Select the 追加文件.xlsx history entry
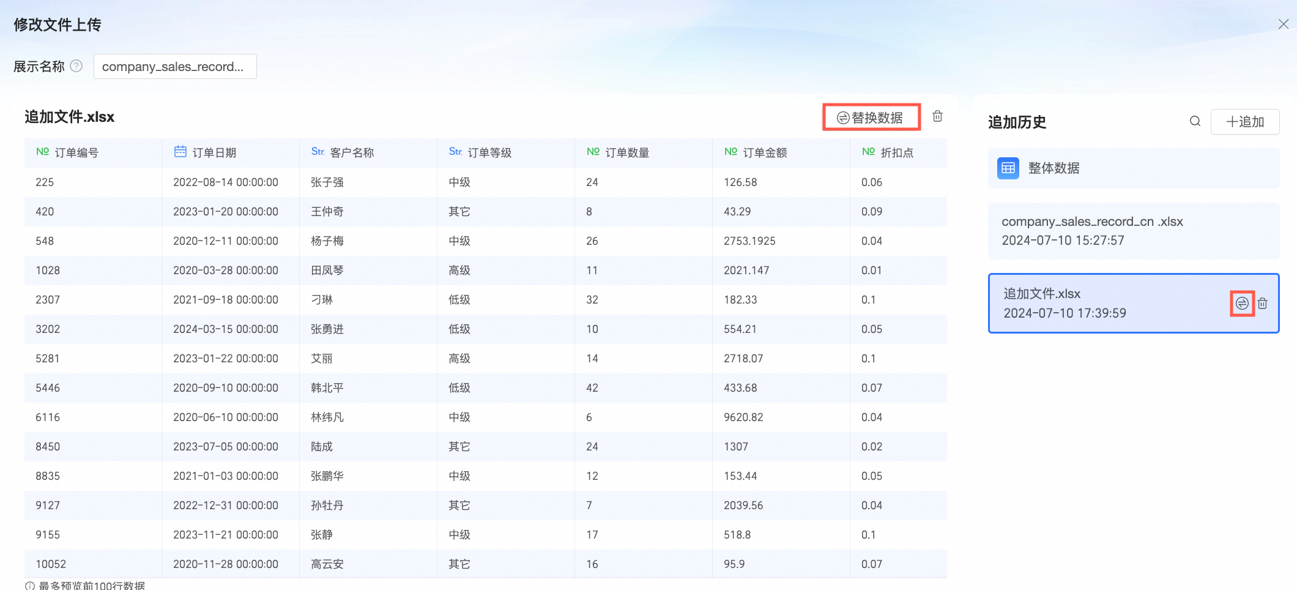The height and width of the screenshot is (590, 1297). [x=1134, y=303]
